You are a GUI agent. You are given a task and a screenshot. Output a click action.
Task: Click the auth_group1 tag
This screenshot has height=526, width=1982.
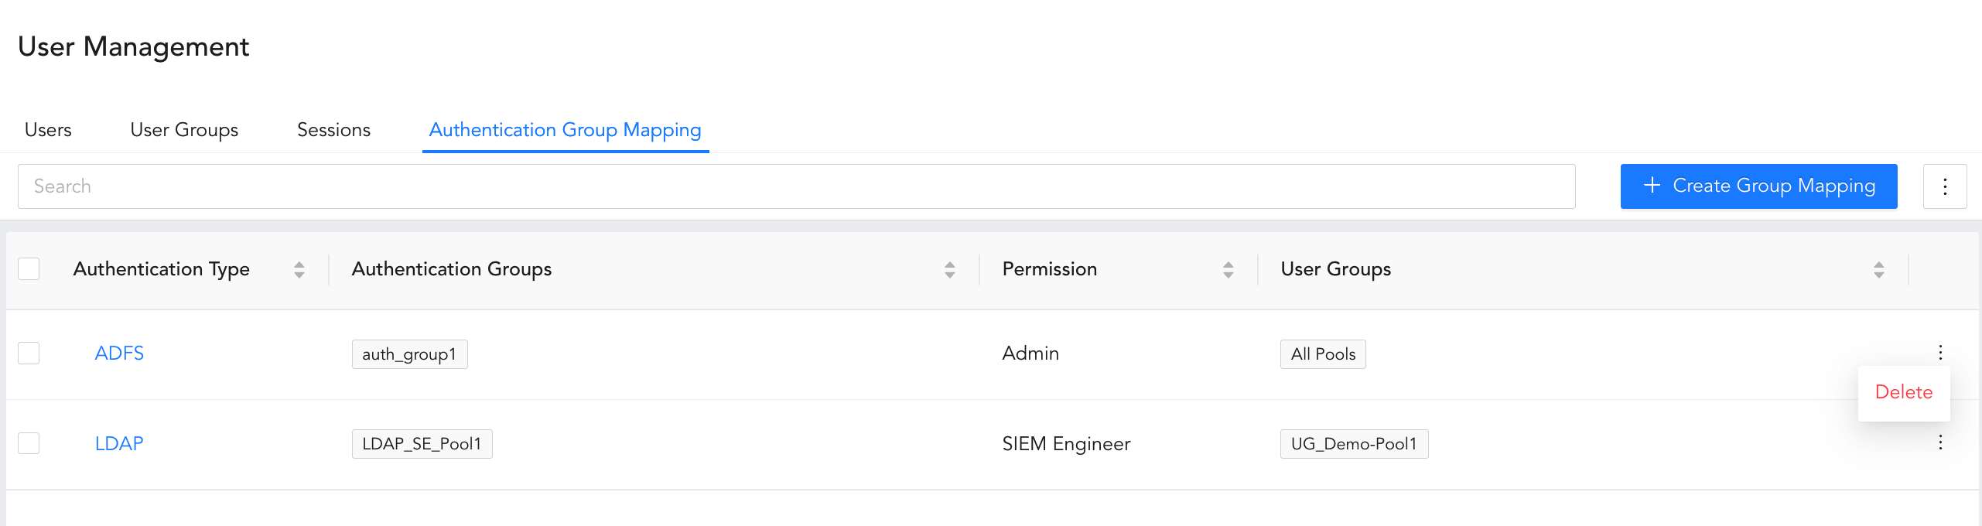409,354
